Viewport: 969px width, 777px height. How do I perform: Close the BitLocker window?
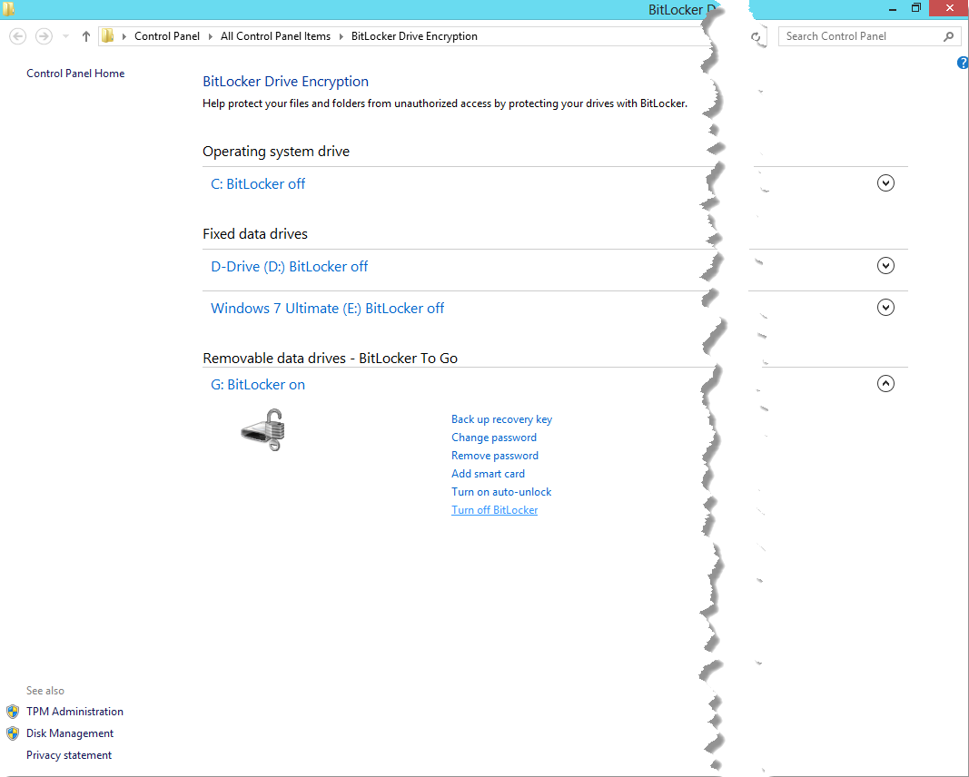click(x=949, y=8)
